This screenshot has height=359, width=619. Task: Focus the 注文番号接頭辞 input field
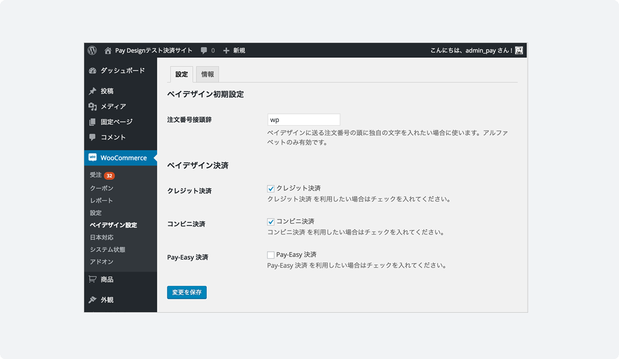click(x=303, y=119)
